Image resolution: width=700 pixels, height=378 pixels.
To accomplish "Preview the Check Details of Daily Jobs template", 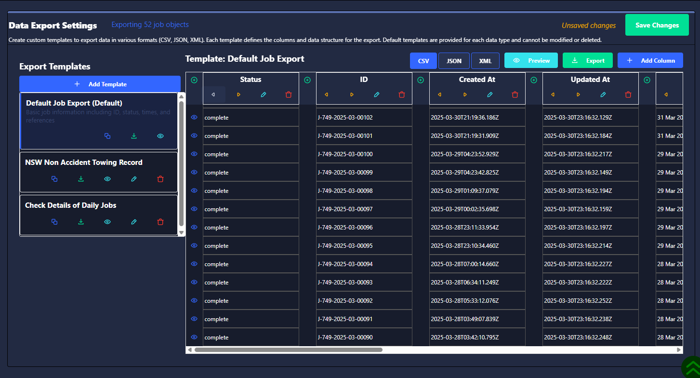I will (x=107, y=222).
